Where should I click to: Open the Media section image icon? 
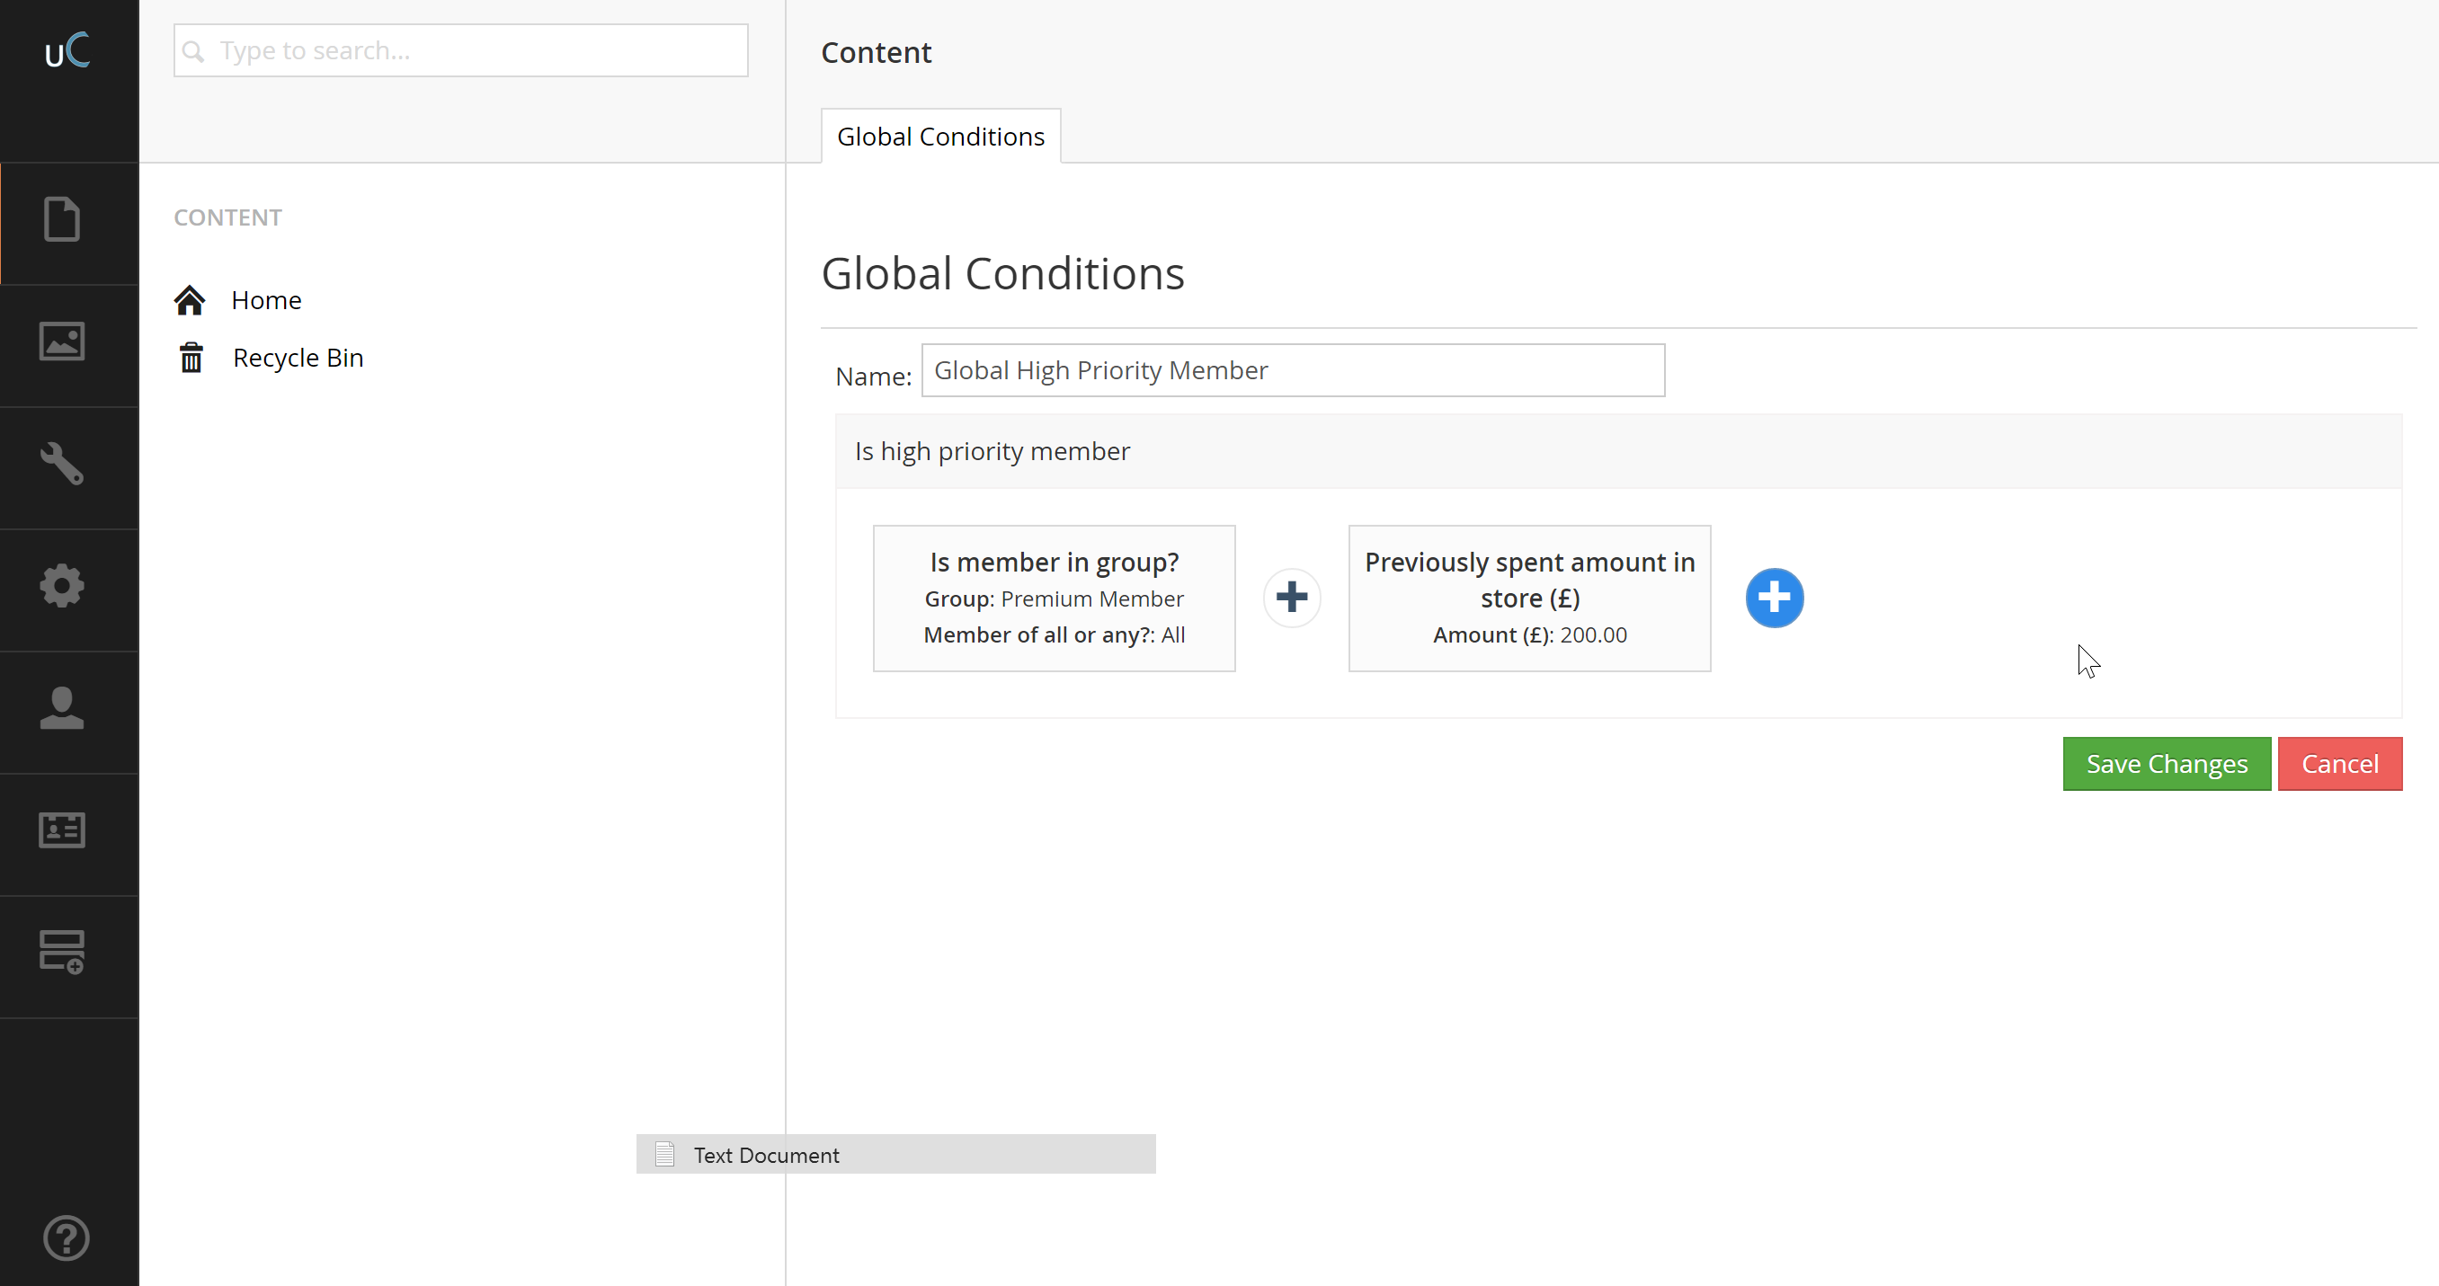[61, 341]
